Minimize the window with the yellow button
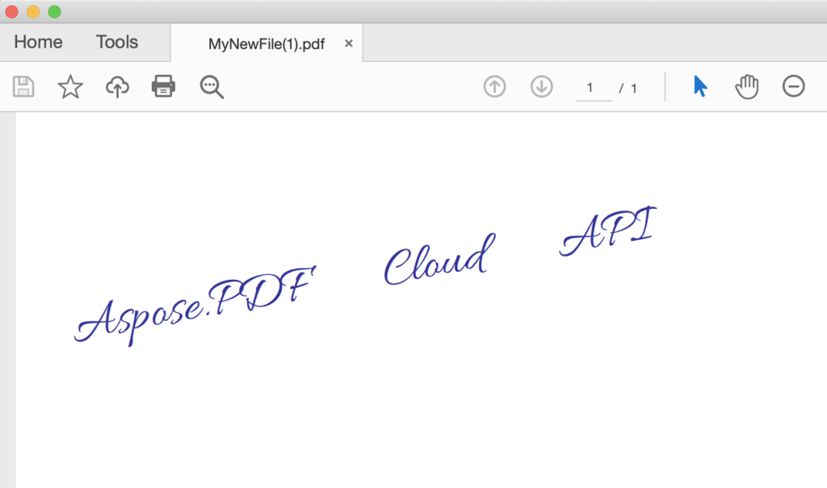 coord(33,11)
